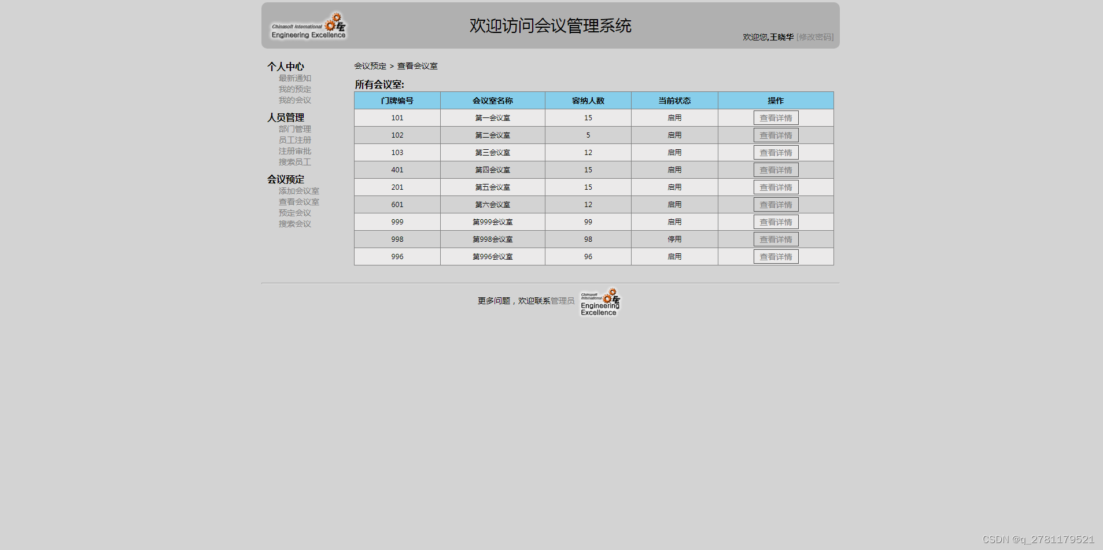
Task: Open details of 第五会议室
Action: pos(776,187)
